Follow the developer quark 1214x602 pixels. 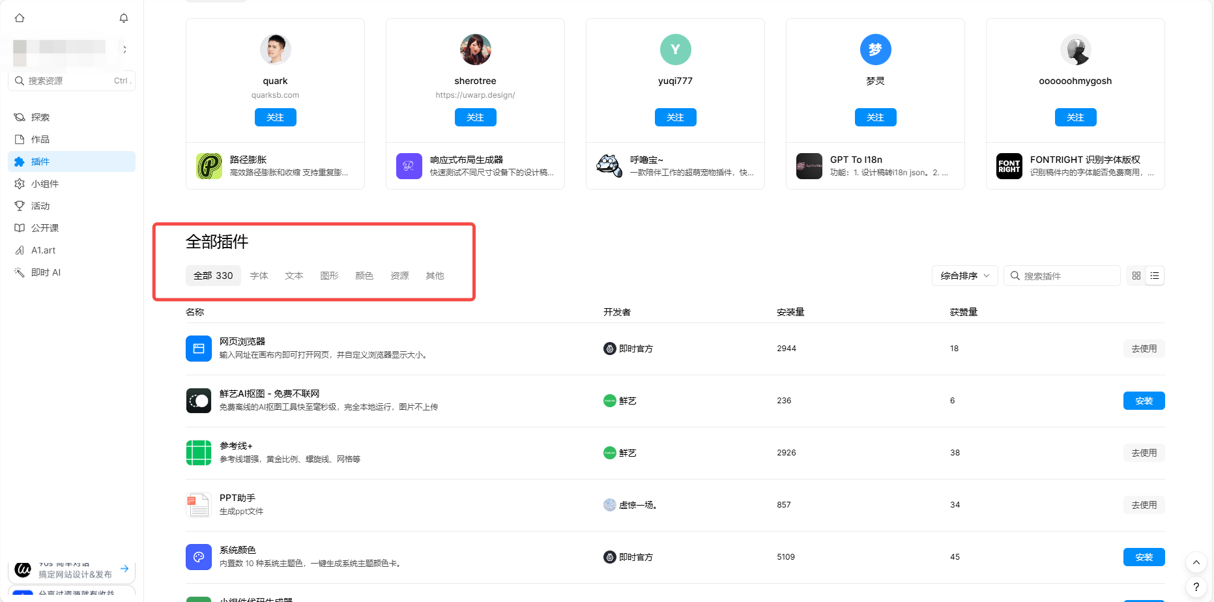pyautogui.click(x=275, y=117)
